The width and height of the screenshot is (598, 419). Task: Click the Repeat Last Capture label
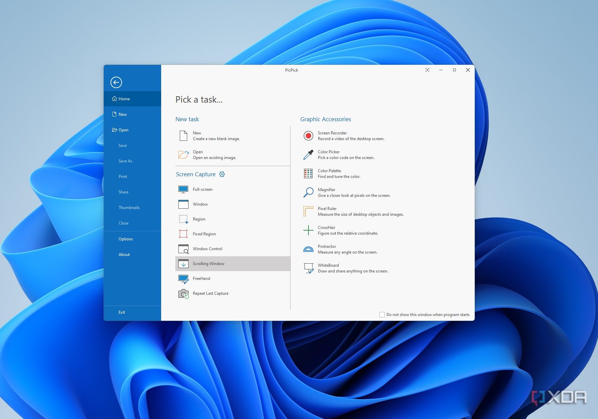tap(210, 293)
